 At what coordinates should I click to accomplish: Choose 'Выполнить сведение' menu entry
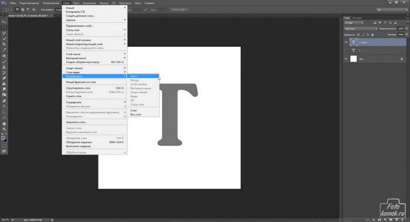pos(95,146)
